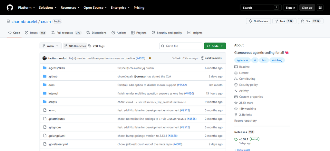The width and height of the screenshot is (330, 151).
Task: Open pull request #3628 link
Action: [x=173, y=136]
